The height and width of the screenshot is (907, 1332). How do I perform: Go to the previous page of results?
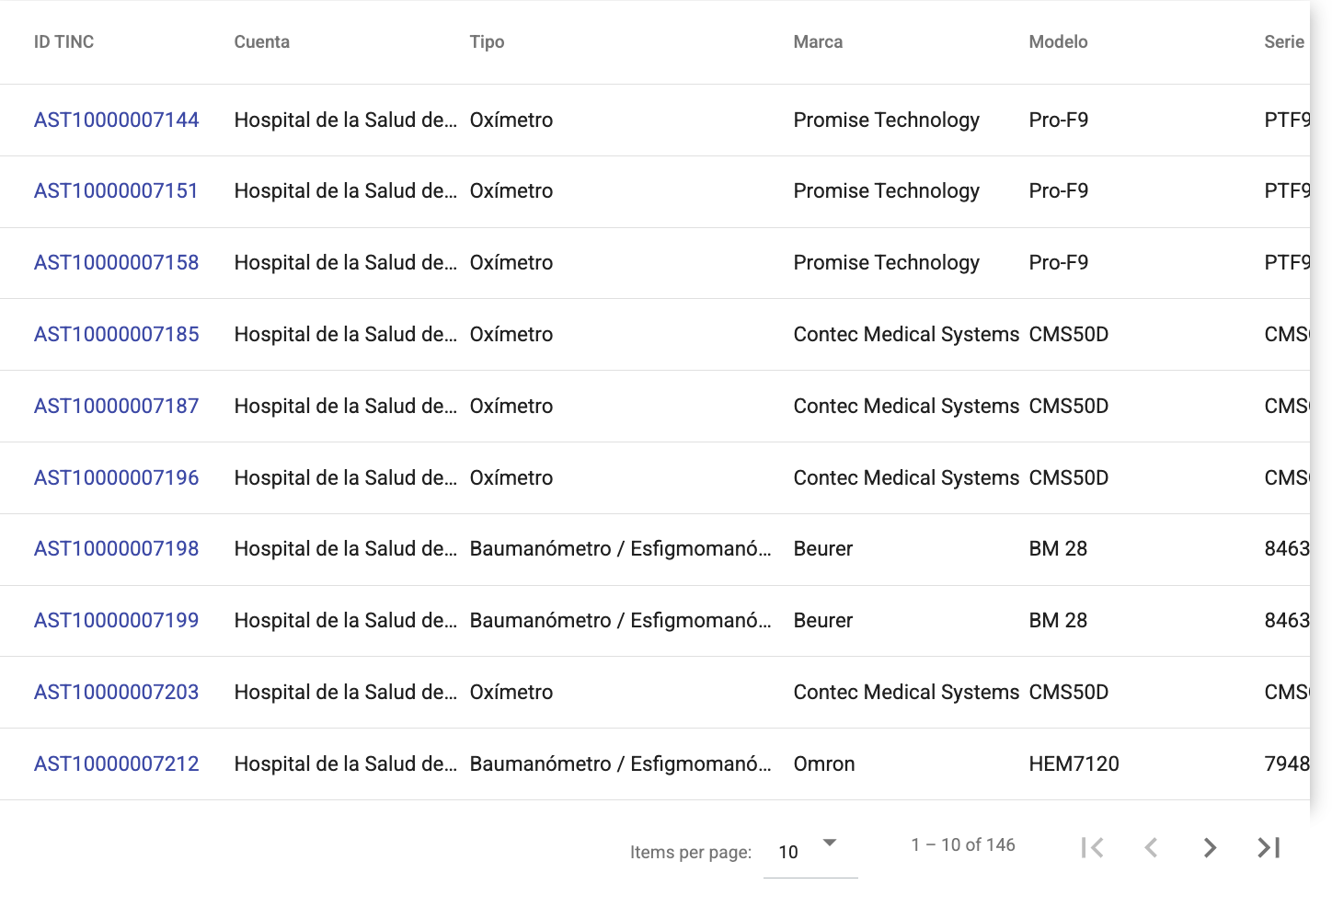pyautogui.click(x=1151, y=847)
